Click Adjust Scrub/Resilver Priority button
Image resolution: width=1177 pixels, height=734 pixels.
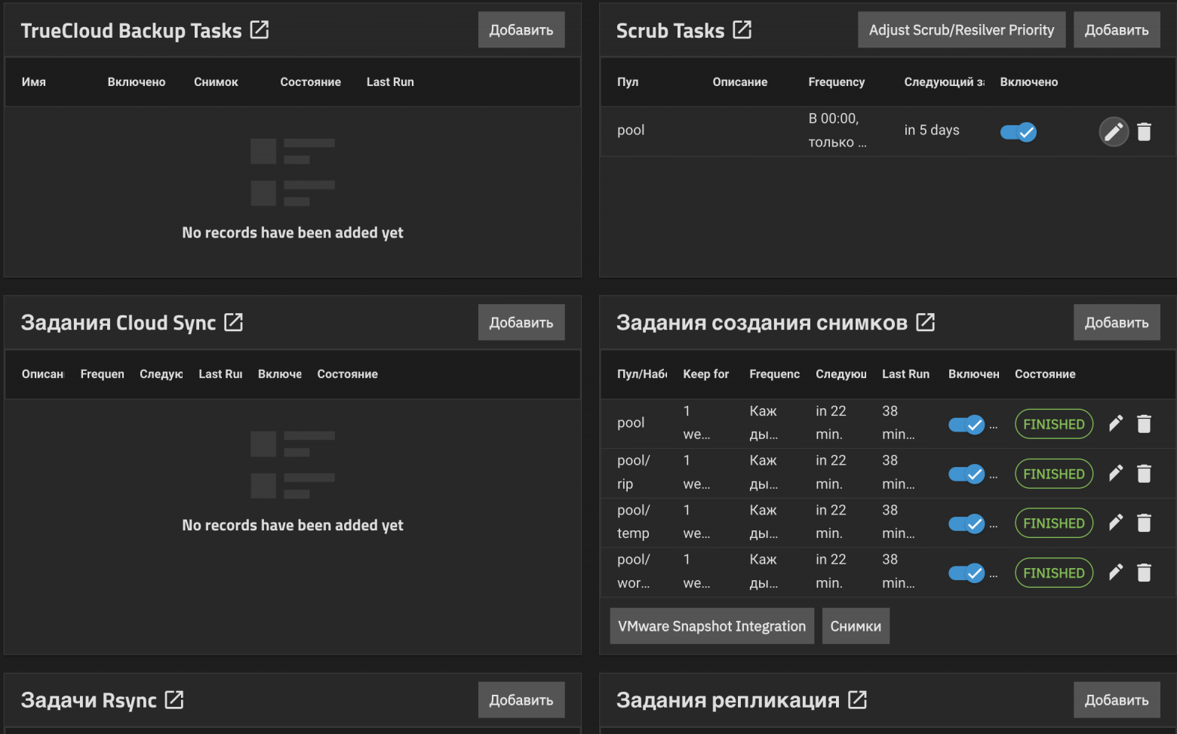961,30
